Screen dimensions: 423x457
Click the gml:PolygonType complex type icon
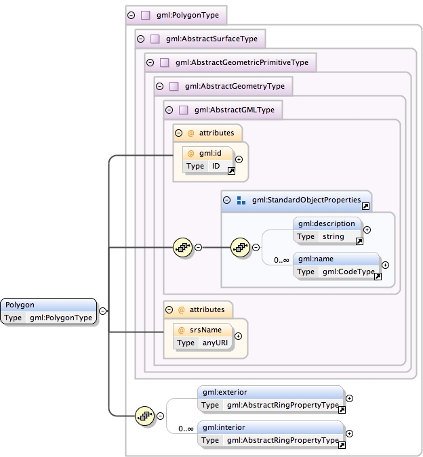click(145, 15)
